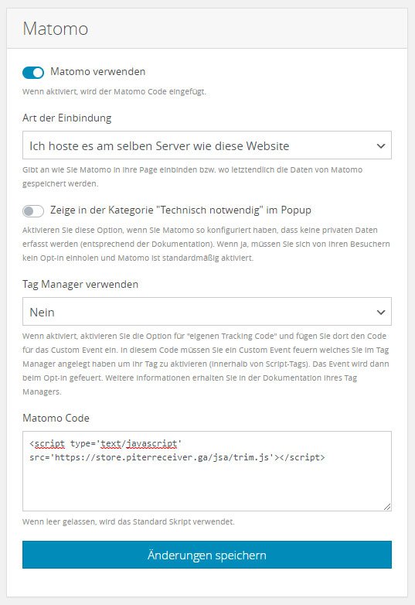Place cursor on the trim.js script URL line
415x605 pixels.
tap(177, 457)
